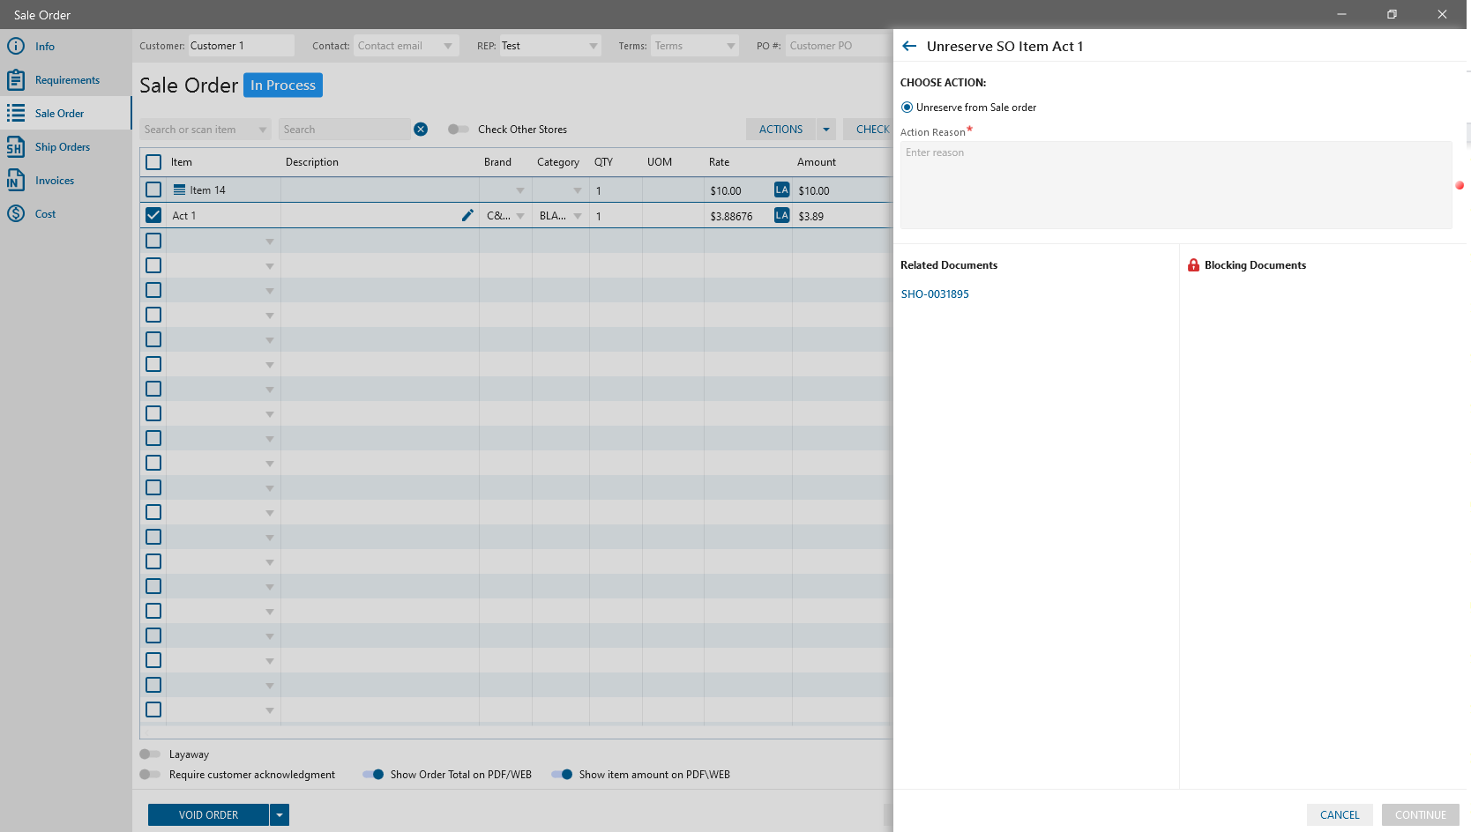Viewport: 1471px width, 832px height.
Task: Click the Blocking Documents lock icon
Action: [1193, 264]
